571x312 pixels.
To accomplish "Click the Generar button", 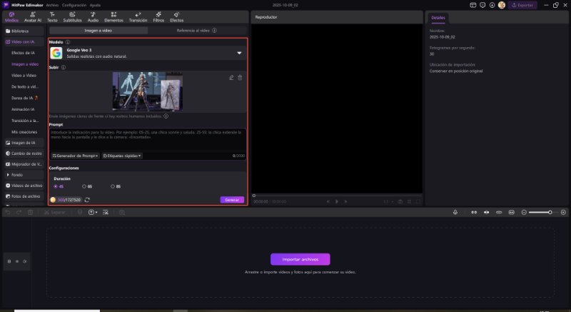I will [232, 200].
